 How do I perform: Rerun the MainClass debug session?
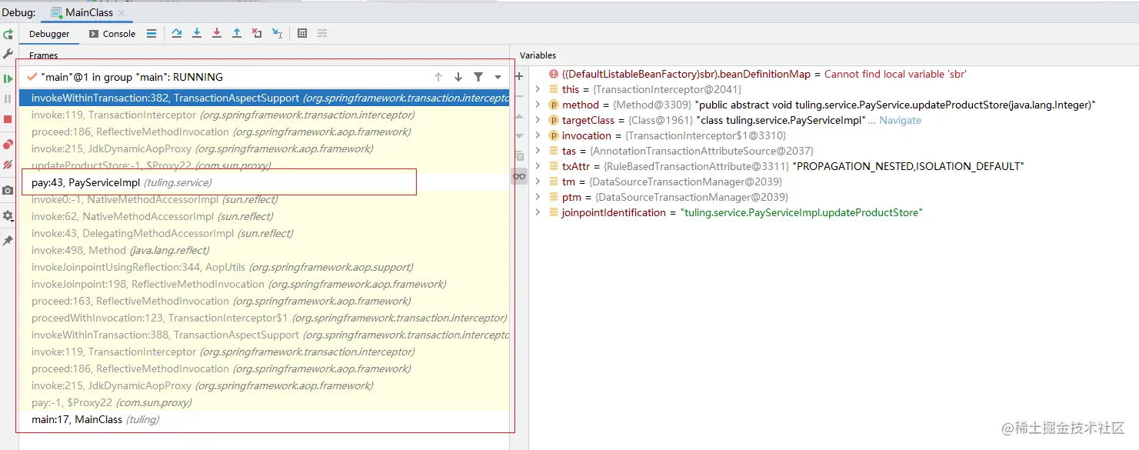click(8, 34)
